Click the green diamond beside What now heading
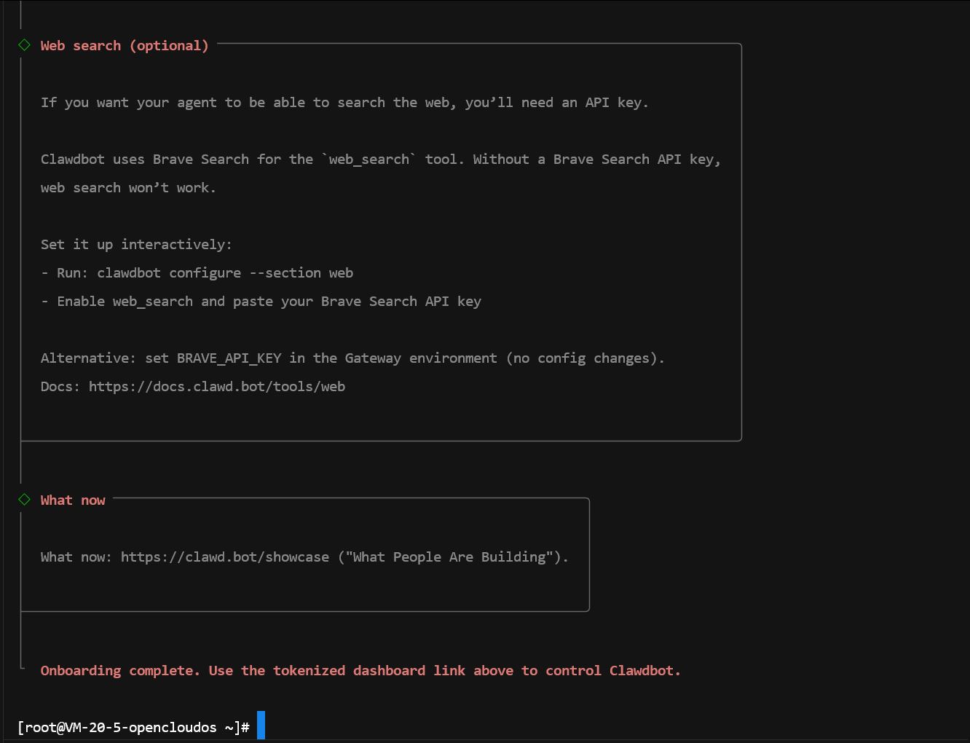The image size is (970, 743). pyautogui.click(x=24, y=500)
